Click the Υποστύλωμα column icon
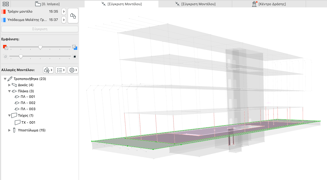327x180 pixels. (14, 130)
